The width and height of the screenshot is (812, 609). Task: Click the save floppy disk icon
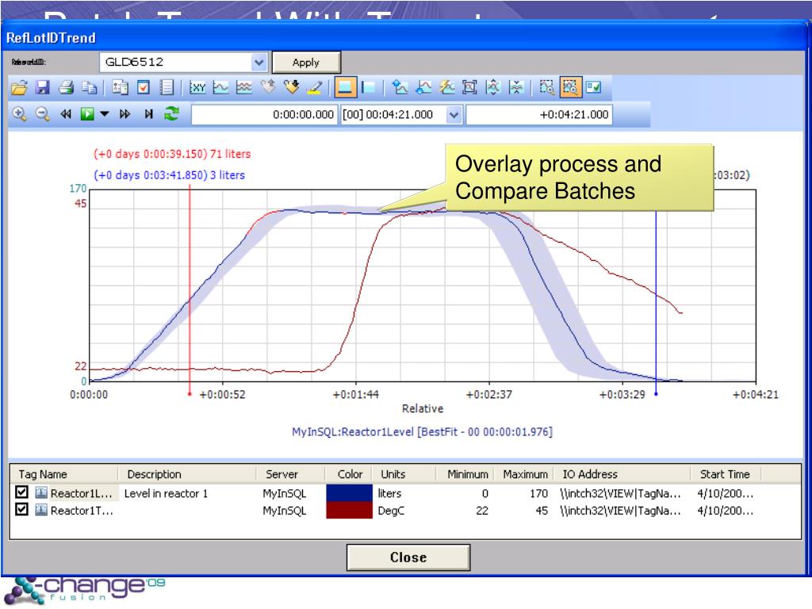coord(43,87)
